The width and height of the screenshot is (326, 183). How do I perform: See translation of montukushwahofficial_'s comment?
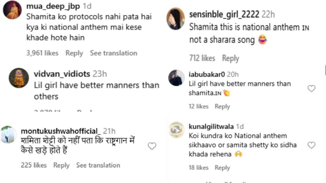click(x=98, y=165)
